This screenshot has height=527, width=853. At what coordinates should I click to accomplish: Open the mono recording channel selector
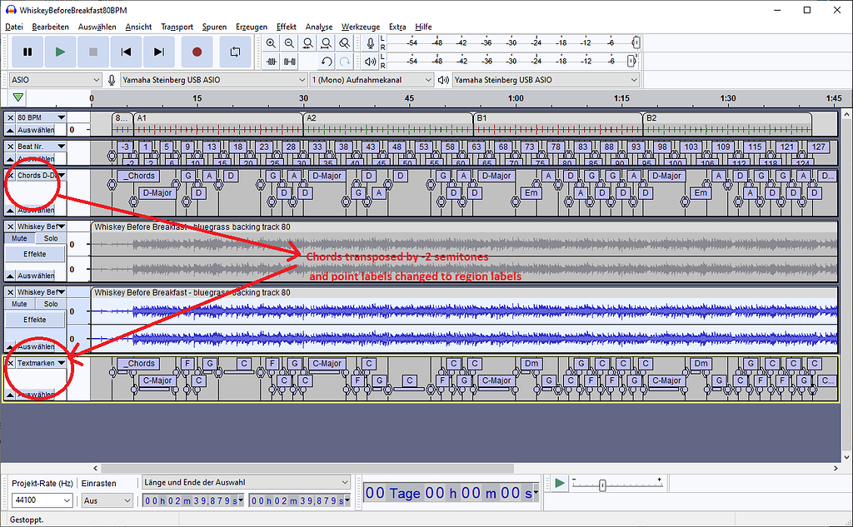[x=371, y=79]
